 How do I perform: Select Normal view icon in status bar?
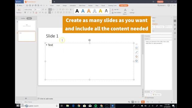pos(133,102)
